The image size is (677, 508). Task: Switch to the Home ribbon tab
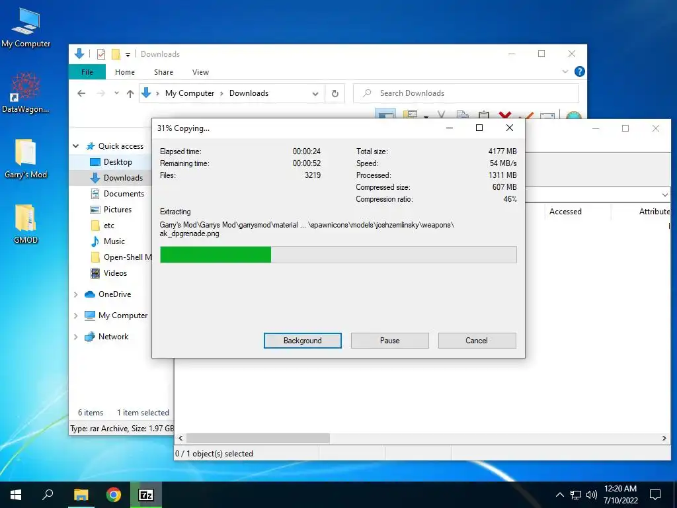click(x=125, y=72)
